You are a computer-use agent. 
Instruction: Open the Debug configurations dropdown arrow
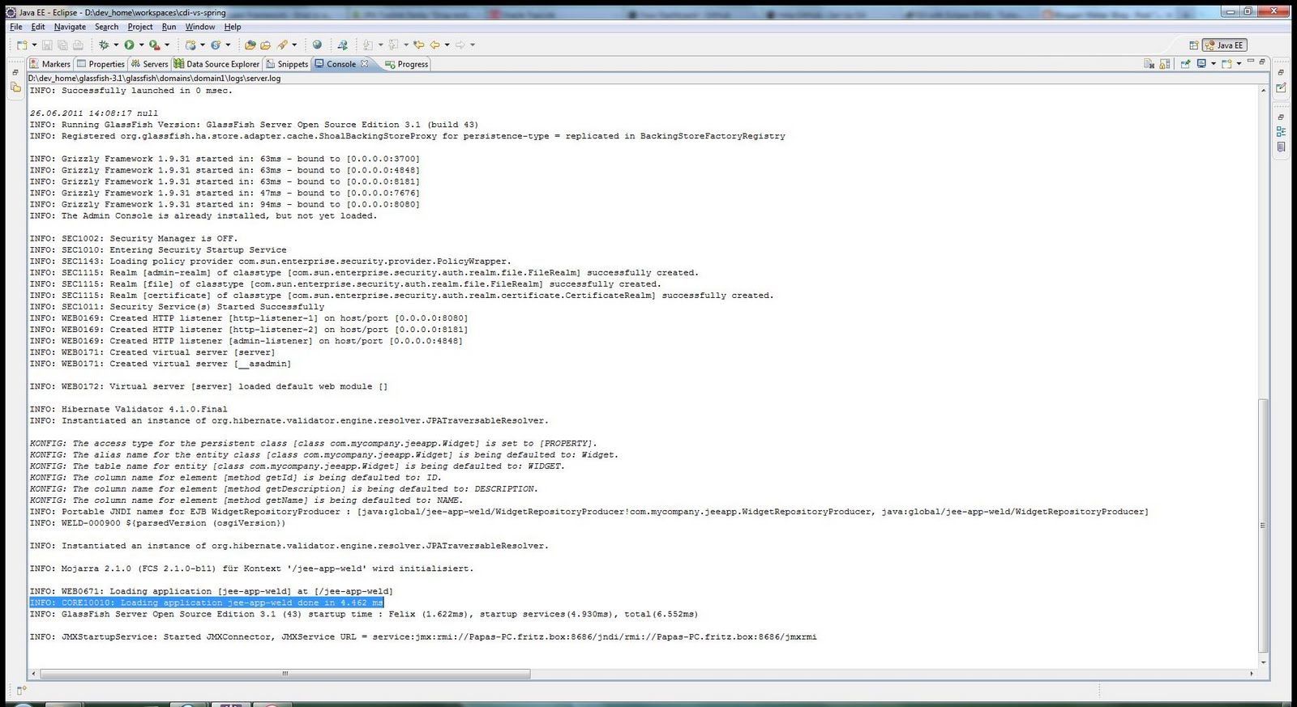(116, 45)
